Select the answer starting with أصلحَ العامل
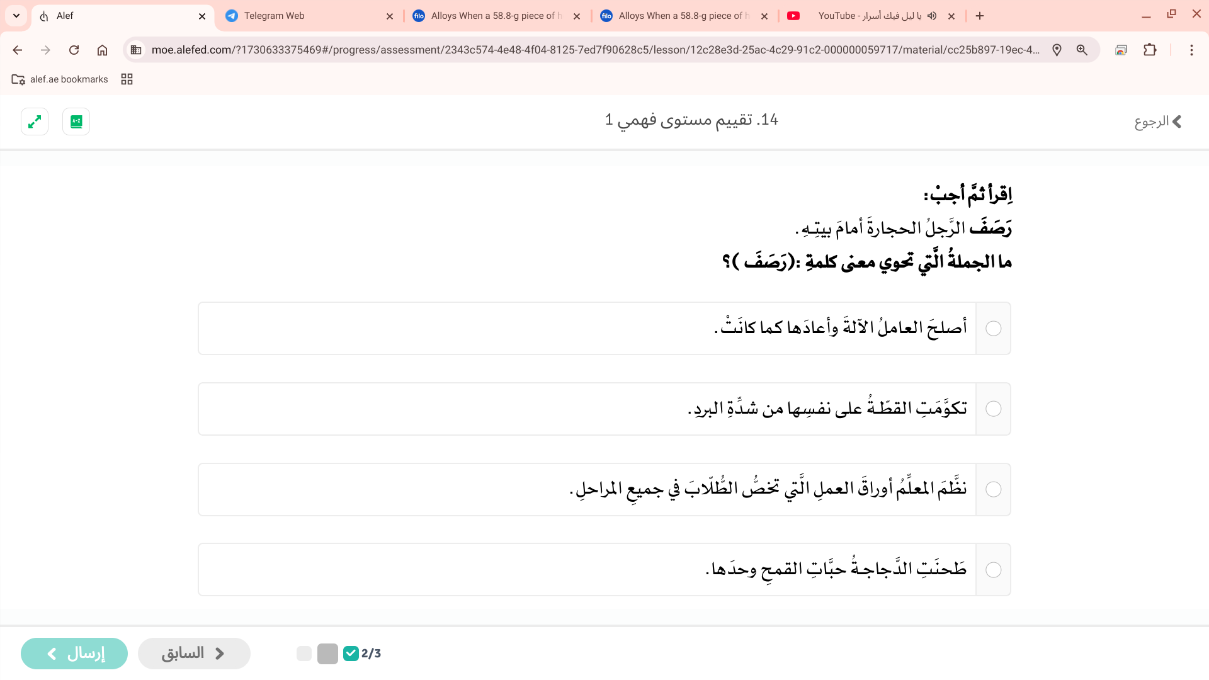The image size is (1209, 680). [x=993, y=329]
